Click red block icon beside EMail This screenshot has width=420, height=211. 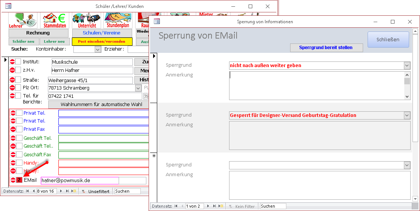tap(13, 180)
